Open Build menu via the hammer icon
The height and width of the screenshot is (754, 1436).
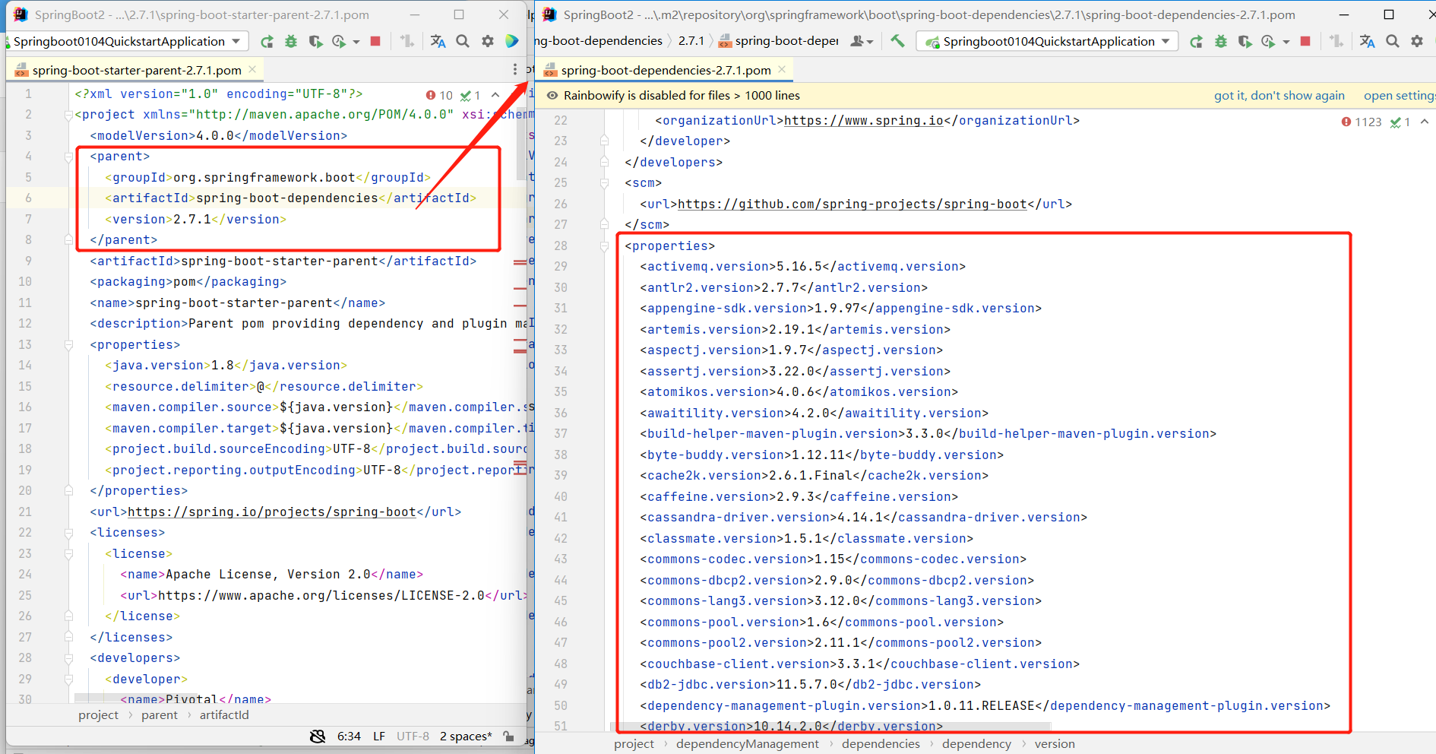(897, 41)
